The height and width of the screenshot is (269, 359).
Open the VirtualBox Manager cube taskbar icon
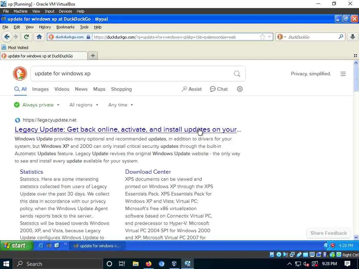pyautogui.click(x=174, y=264)
